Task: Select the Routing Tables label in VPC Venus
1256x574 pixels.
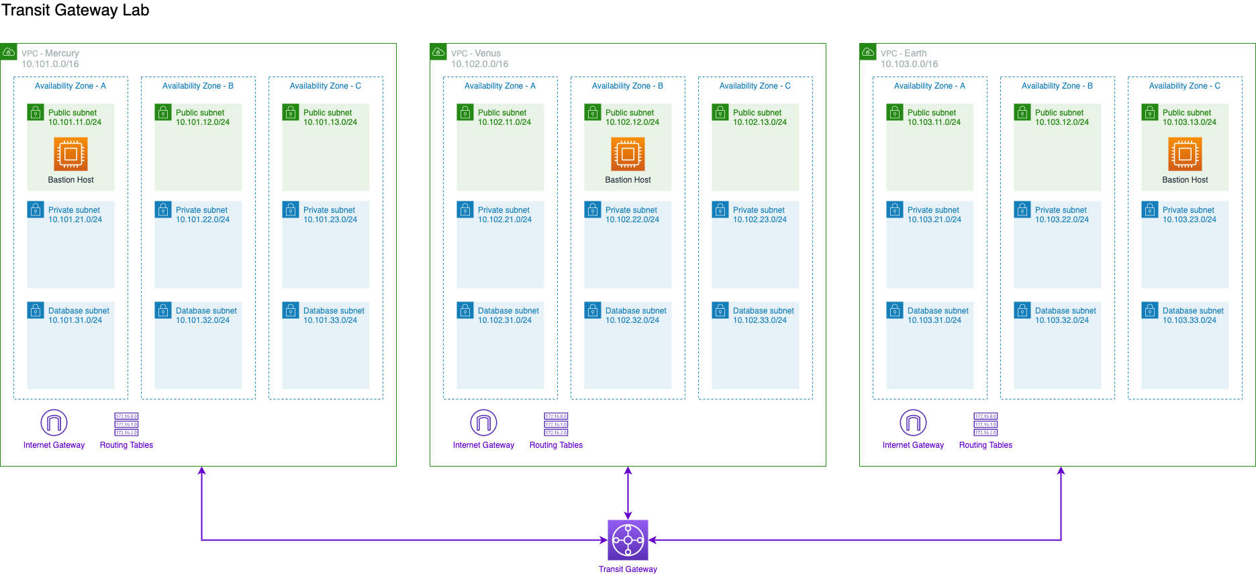Action: pyautogui.click(x=556, y=445)
